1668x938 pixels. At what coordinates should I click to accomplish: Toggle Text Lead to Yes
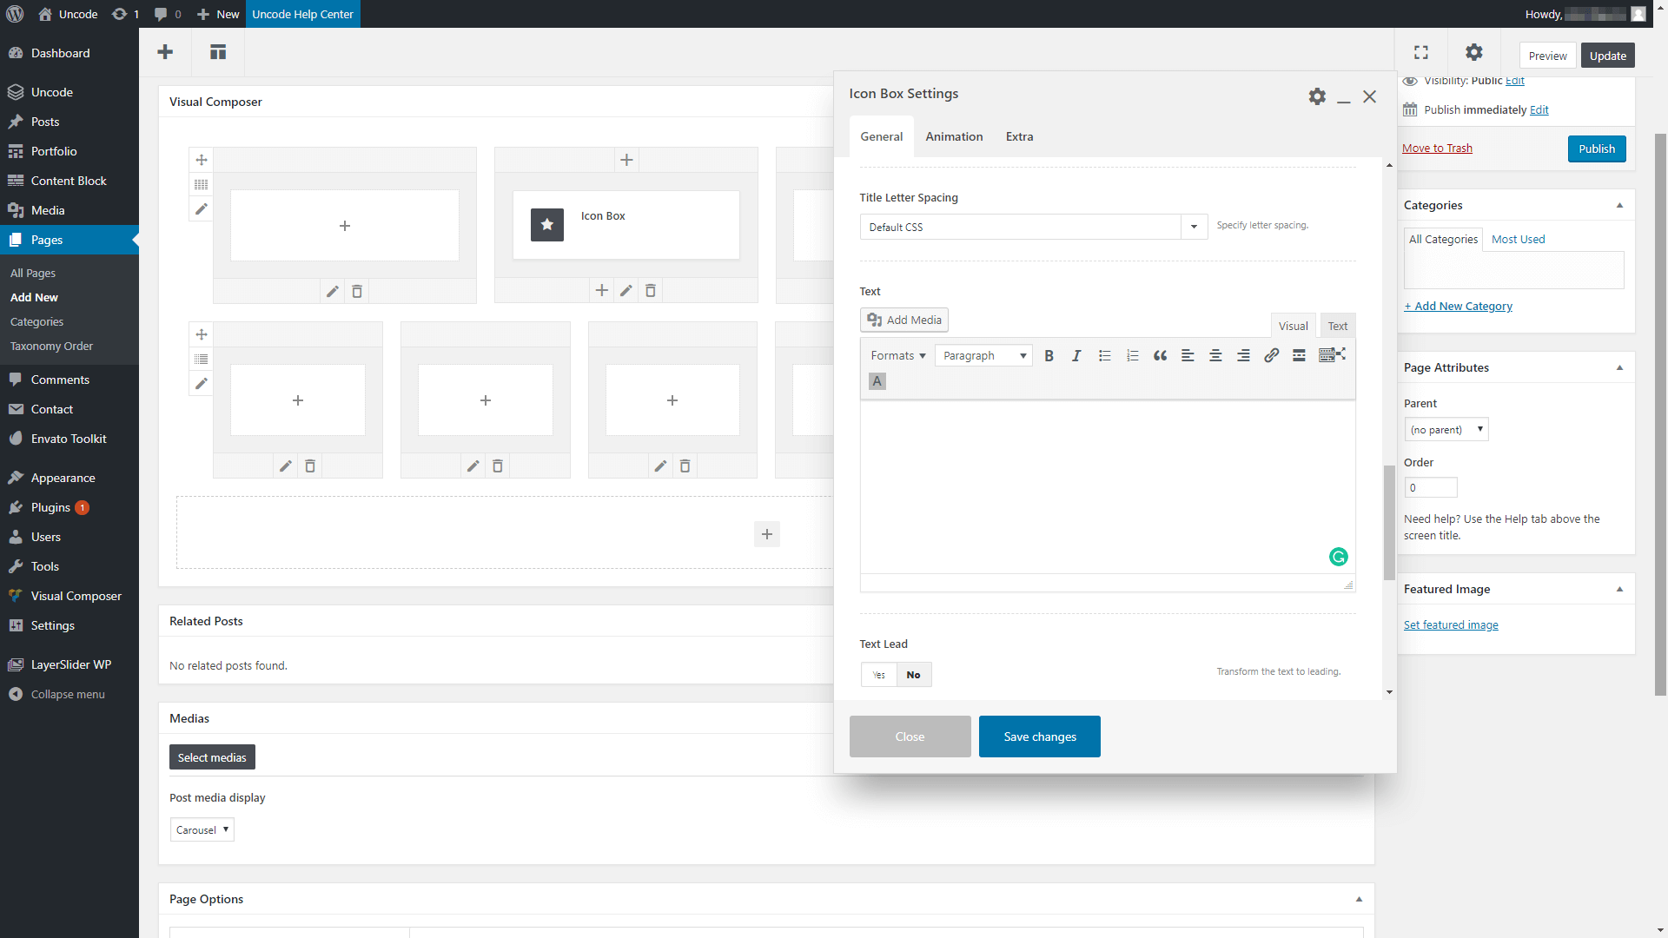click(878, 675)
